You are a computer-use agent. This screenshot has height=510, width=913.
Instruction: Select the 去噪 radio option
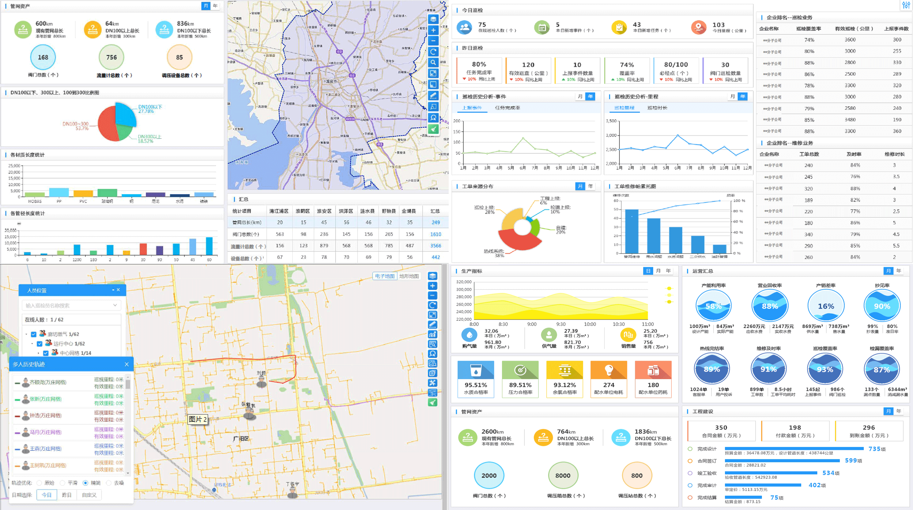coord(109,483)
